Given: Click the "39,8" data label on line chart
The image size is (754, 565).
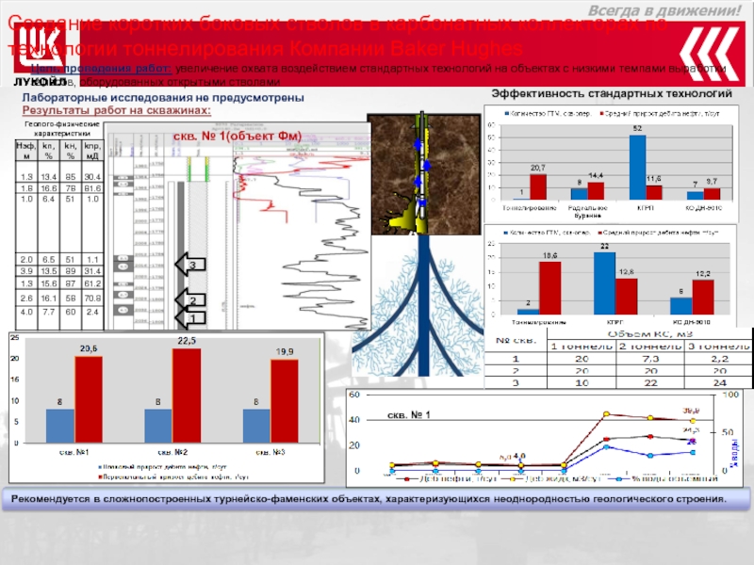Looking at the screenshot, I should click(692, 411).
